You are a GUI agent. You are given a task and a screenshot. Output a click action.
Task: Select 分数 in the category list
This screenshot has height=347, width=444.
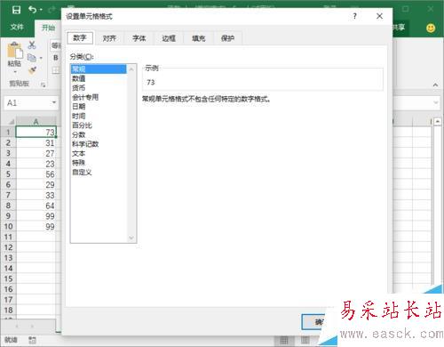point(99,134)
